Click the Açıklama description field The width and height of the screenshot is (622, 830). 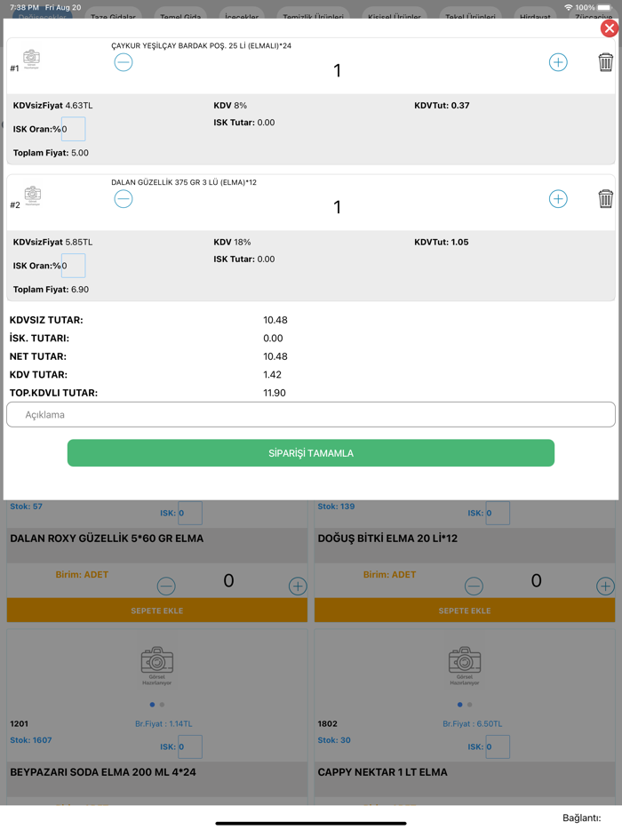click(x=311, y=414)
